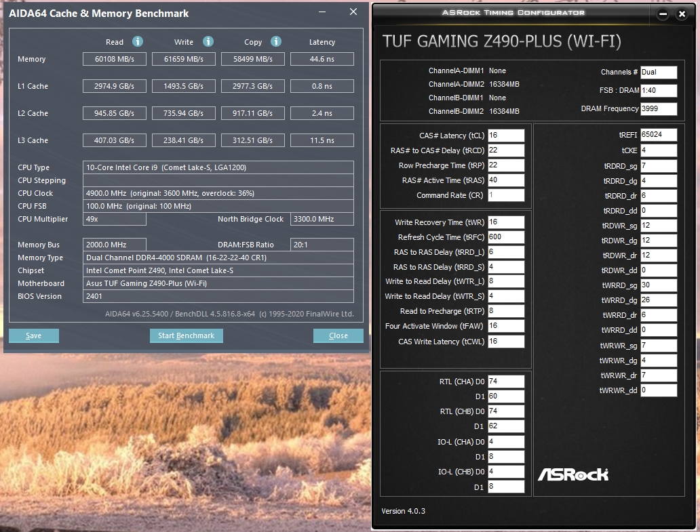Click IO-L (CHB) D1 field
Screen dimensions: 700x532
(x=506, y=487)
